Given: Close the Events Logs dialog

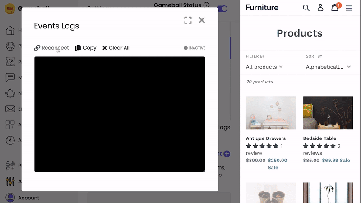Looking at the screenshot, I should (x=202, y=20).
